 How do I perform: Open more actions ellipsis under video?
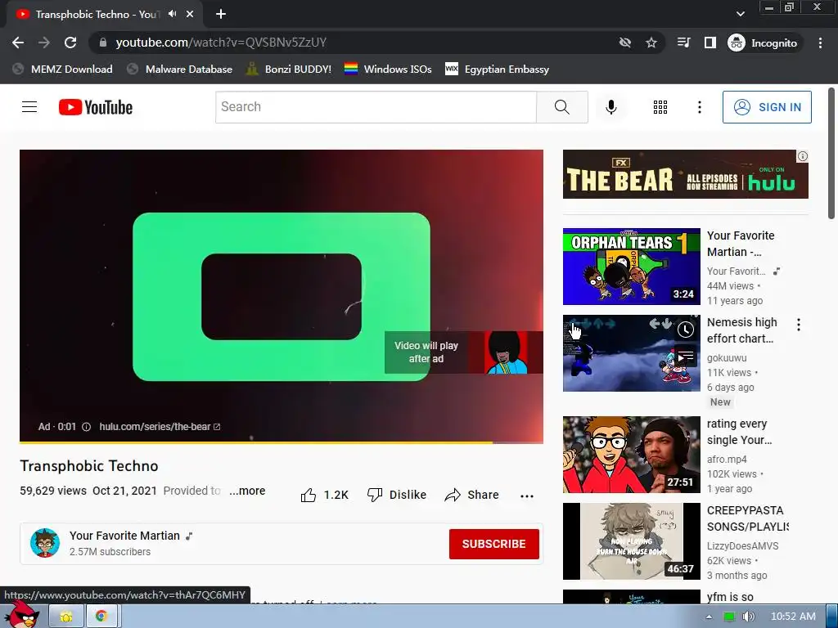(527, 496)
